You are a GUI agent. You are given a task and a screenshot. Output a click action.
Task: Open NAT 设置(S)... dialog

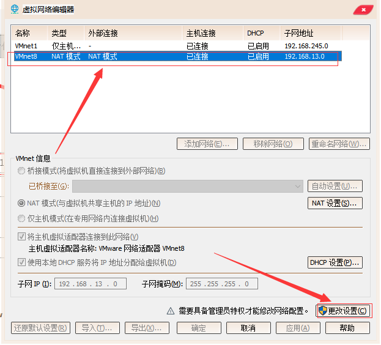click(335, 203)
